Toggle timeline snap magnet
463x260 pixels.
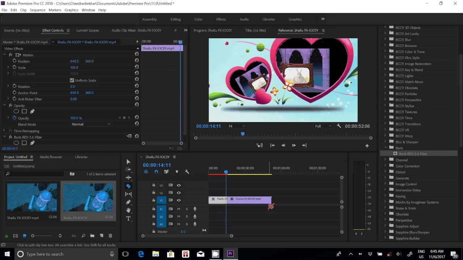[x=156, y=172]
